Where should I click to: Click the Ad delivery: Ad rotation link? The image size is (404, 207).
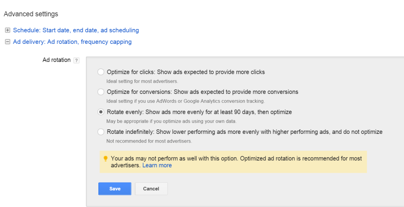[72, 42]
